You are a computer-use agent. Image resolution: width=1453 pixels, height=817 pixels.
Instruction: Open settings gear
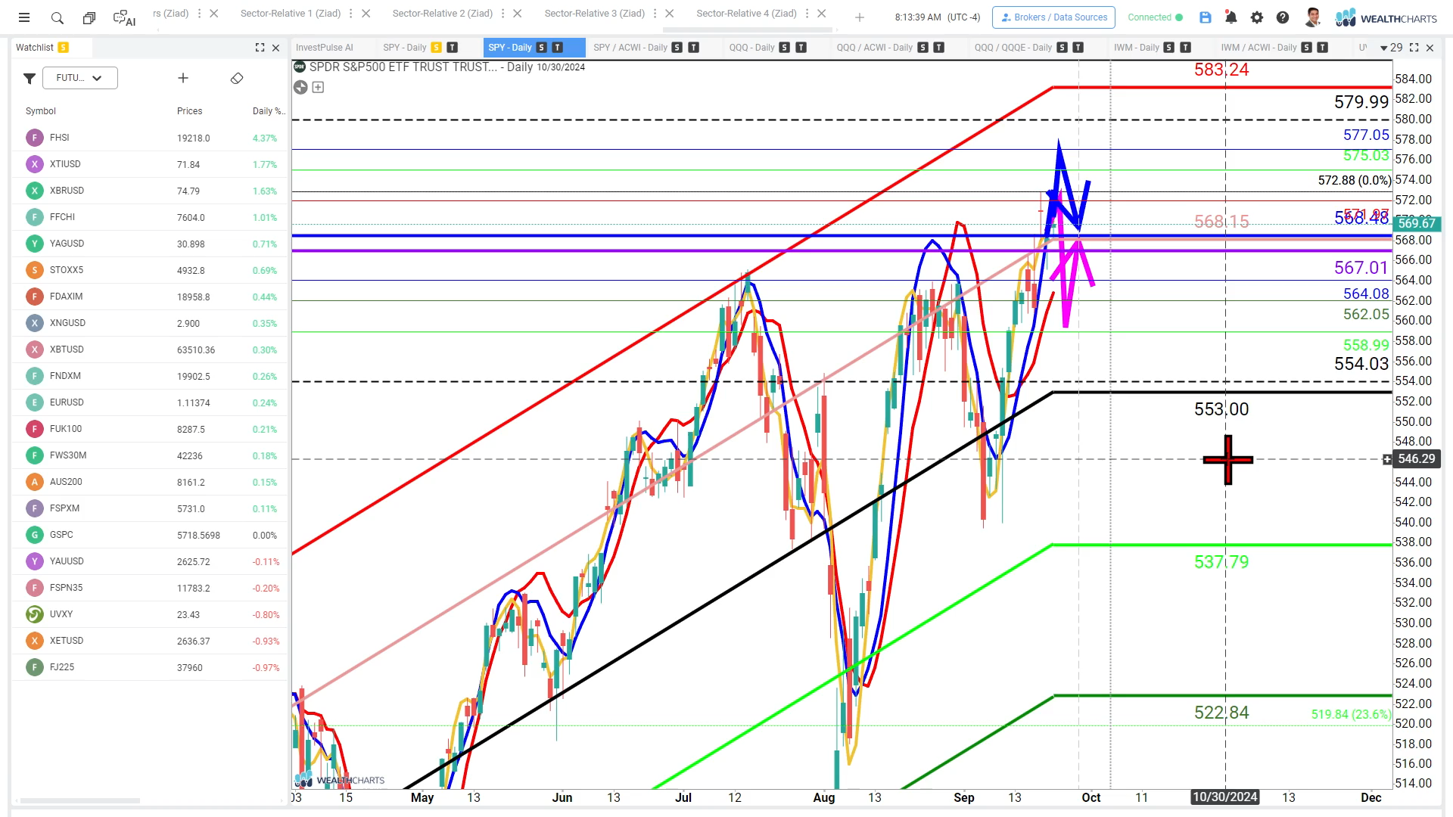tap(1257, 17)
